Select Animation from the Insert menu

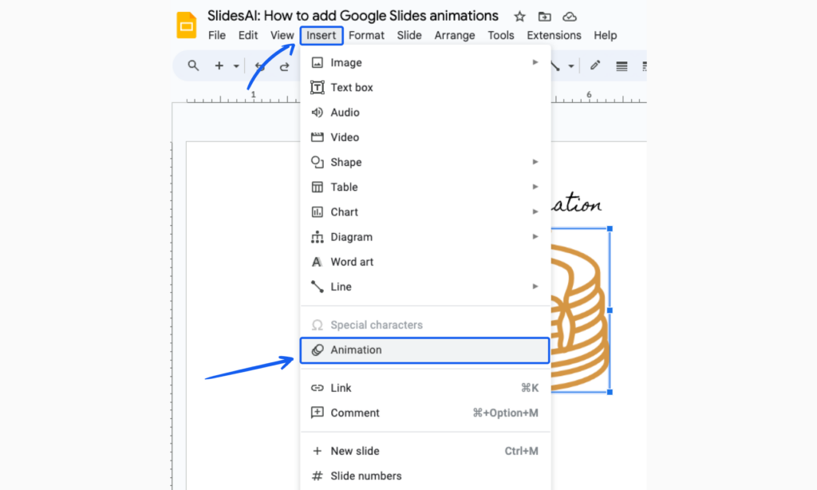356,350
